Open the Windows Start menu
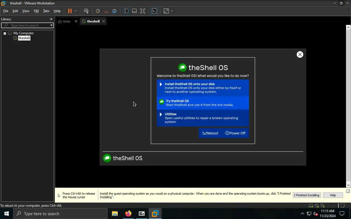The height and width of the screenshot is (219, 351). click(7, 214)
